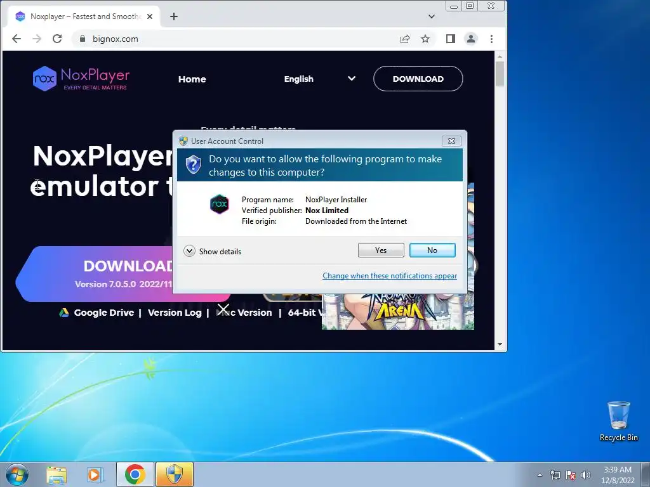
Task: Click the page scrollbar down arrow
Action: coord(500,344)
